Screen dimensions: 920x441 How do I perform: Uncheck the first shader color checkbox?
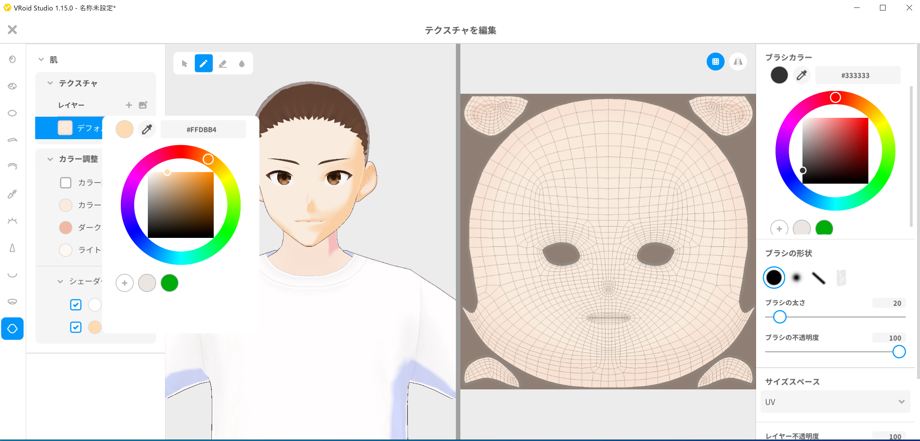point(76,305)
